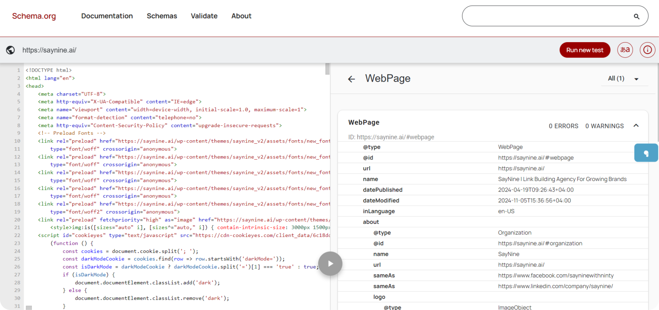This screenshot has height=310, width=659.
Task: Click the cookieyes script line 22
Action: tap(184, 235)
